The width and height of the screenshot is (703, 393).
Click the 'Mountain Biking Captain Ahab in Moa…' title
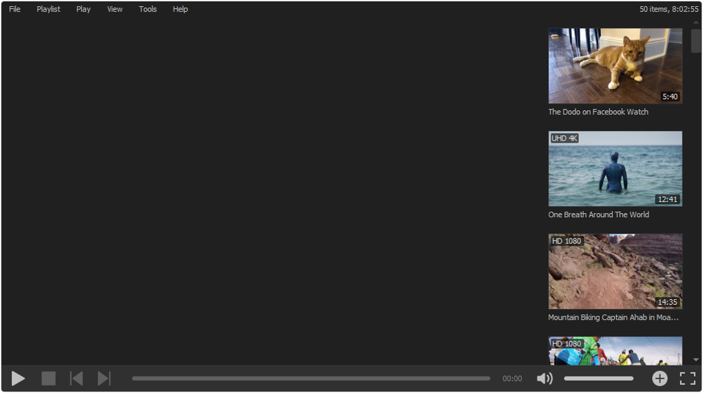point(613,317)
